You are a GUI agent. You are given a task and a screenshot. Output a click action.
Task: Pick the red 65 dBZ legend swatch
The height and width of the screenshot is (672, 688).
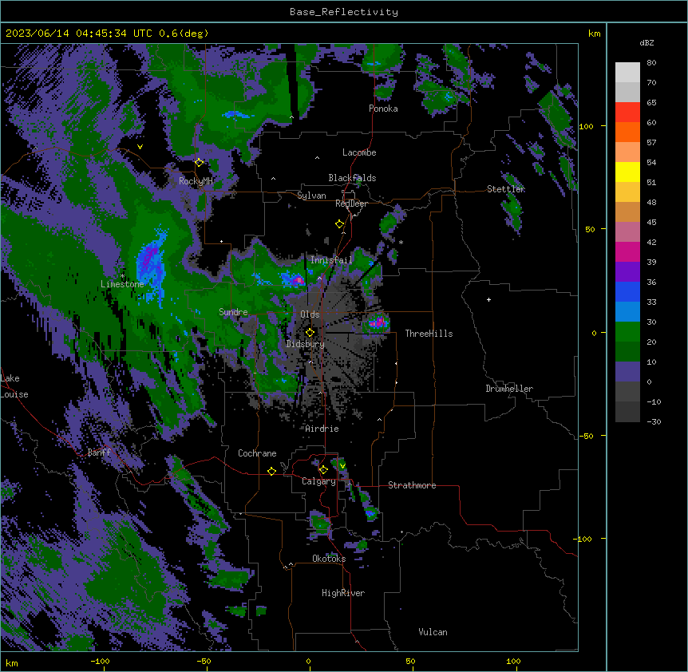(x=627, y=112)
